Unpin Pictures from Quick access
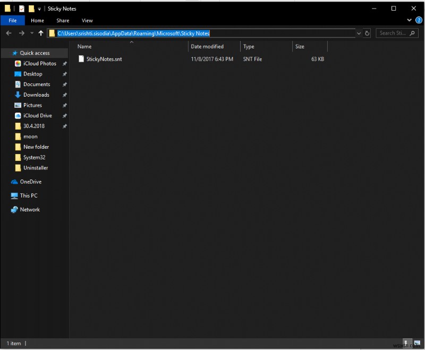425x350 pixels. [x=64, y=105]
